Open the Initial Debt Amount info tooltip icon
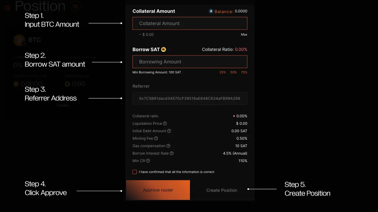This screenshot has width=378, height=212. 169,131
